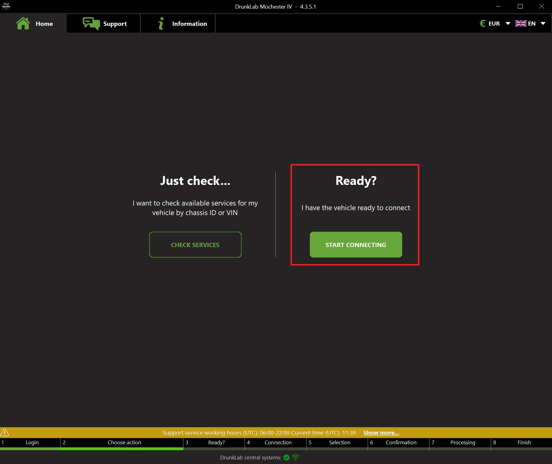The width and height of the screenshot is (552, 464).
Task: Select the Login step in progress bar
Action: (32, 442)
